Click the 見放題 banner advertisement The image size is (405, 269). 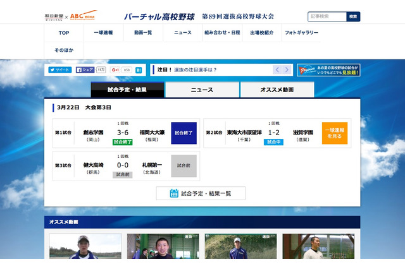click(x=328, y=70)
